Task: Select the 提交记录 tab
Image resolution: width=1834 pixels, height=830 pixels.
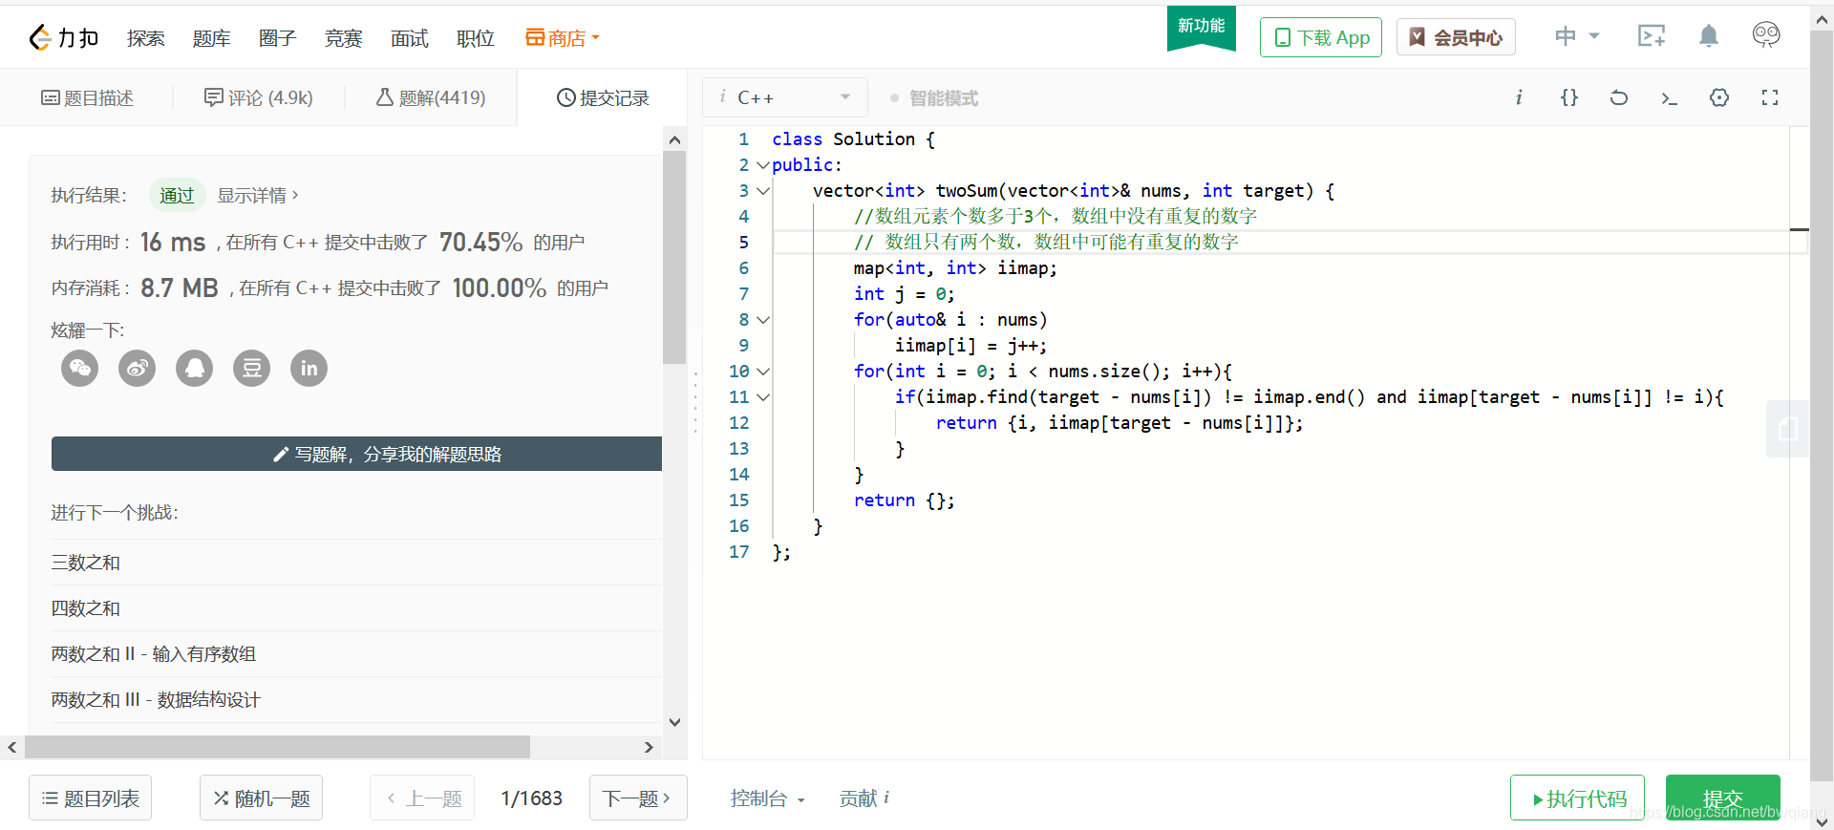Action: click(x=603, y=97)
